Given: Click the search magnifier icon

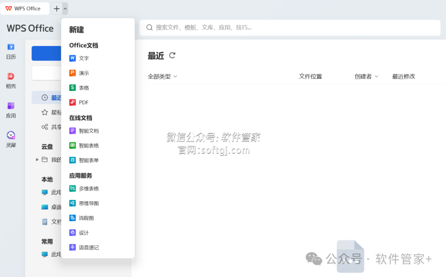Looking at the screenshot, I should pos(149,28).
